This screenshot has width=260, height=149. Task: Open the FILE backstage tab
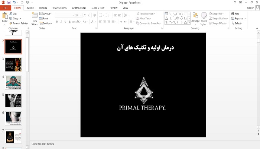pyautogui.click(x=6, y=7)
